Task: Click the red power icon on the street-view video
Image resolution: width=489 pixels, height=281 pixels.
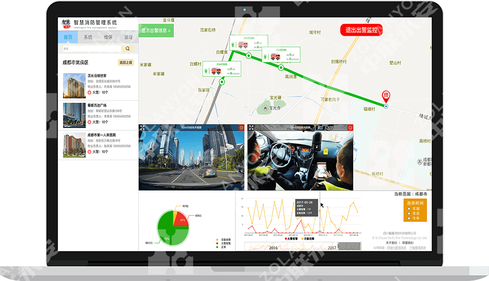Action: [241, 128]
